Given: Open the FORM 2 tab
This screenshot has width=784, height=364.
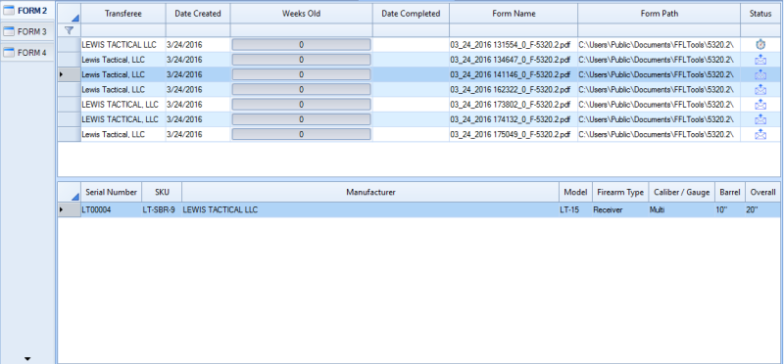Looking at the screenshot, I should 27,11.
